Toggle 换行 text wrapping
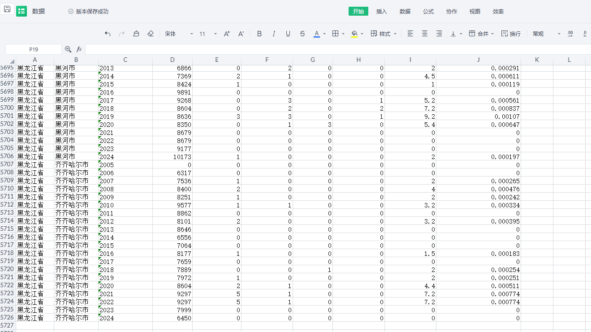This screenshot has width=591, height=332. (511, 34)
